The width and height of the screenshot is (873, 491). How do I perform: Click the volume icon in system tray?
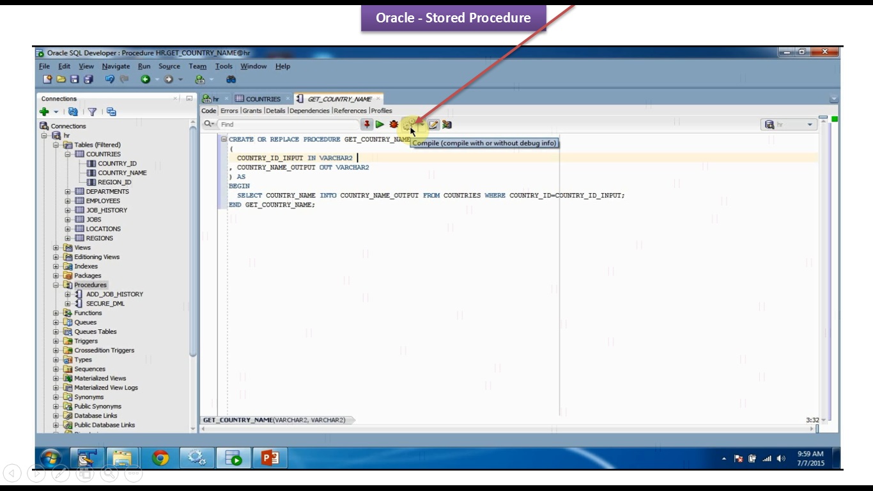pos(782,458)
